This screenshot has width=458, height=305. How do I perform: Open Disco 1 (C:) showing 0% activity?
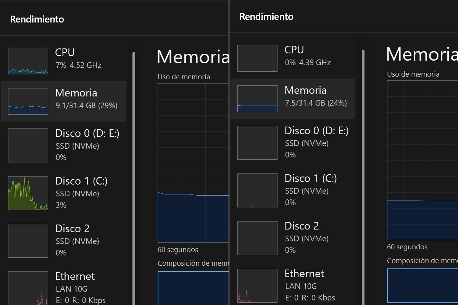coord(293,190)
